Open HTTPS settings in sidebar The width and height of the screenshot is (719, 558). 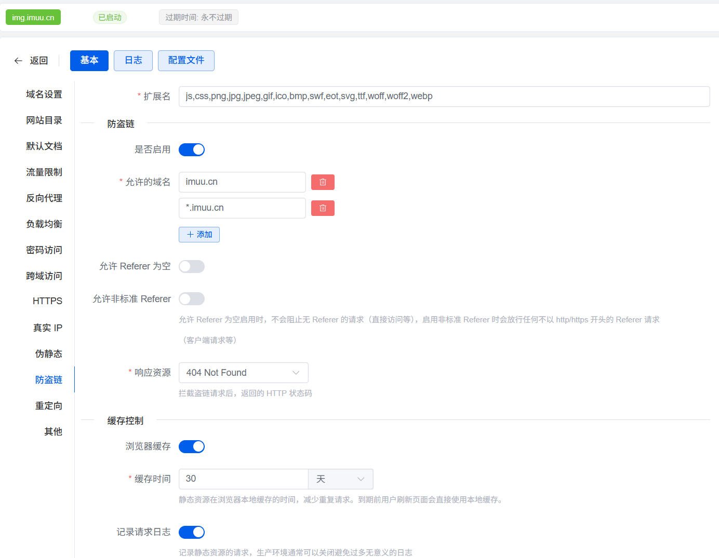(x=47, y=301)
